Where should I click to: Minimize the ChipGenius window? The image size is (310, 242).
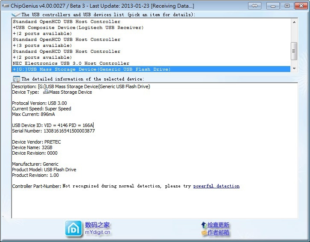point(273,6)
